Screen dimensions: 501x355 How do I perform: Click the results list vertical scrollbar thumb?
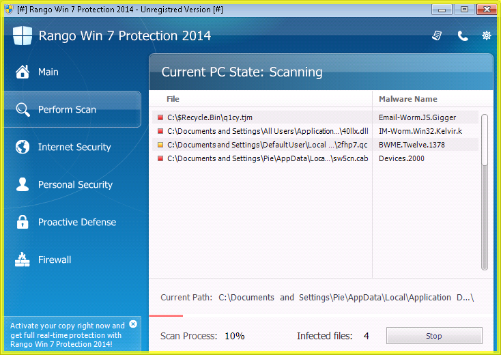(x=485, y=140)
